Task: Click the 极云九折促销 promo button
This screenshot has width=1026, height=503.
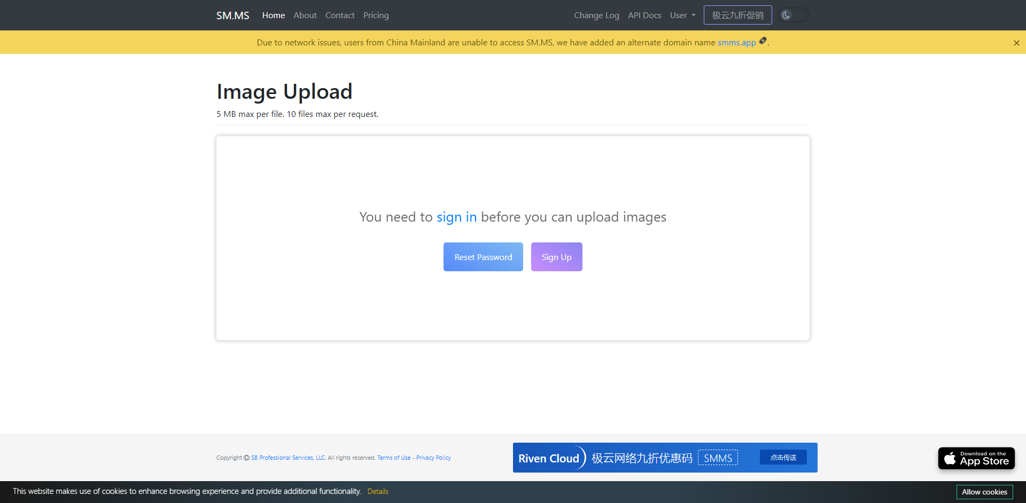Action: click(737, 15)
